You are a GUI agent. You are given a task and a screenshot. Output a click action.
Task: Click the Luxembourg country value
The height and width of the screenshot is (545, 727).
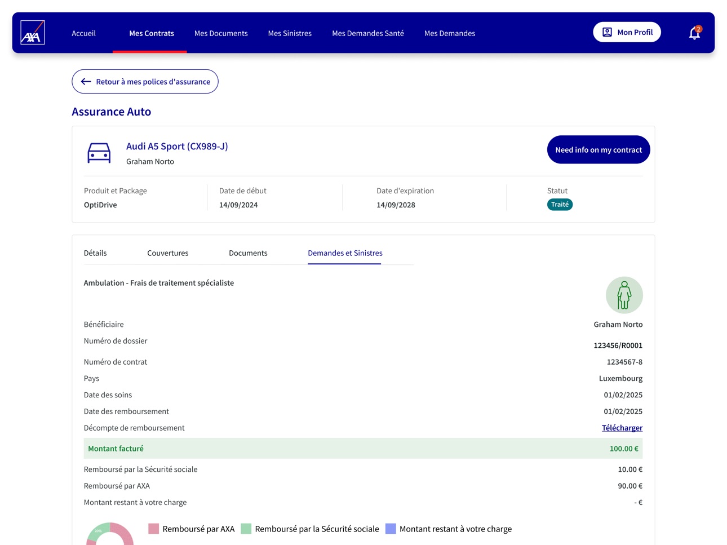coord(620,378)
